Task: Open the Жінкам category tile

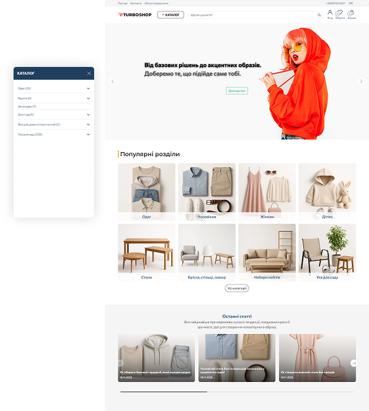Action: [267, 192]
